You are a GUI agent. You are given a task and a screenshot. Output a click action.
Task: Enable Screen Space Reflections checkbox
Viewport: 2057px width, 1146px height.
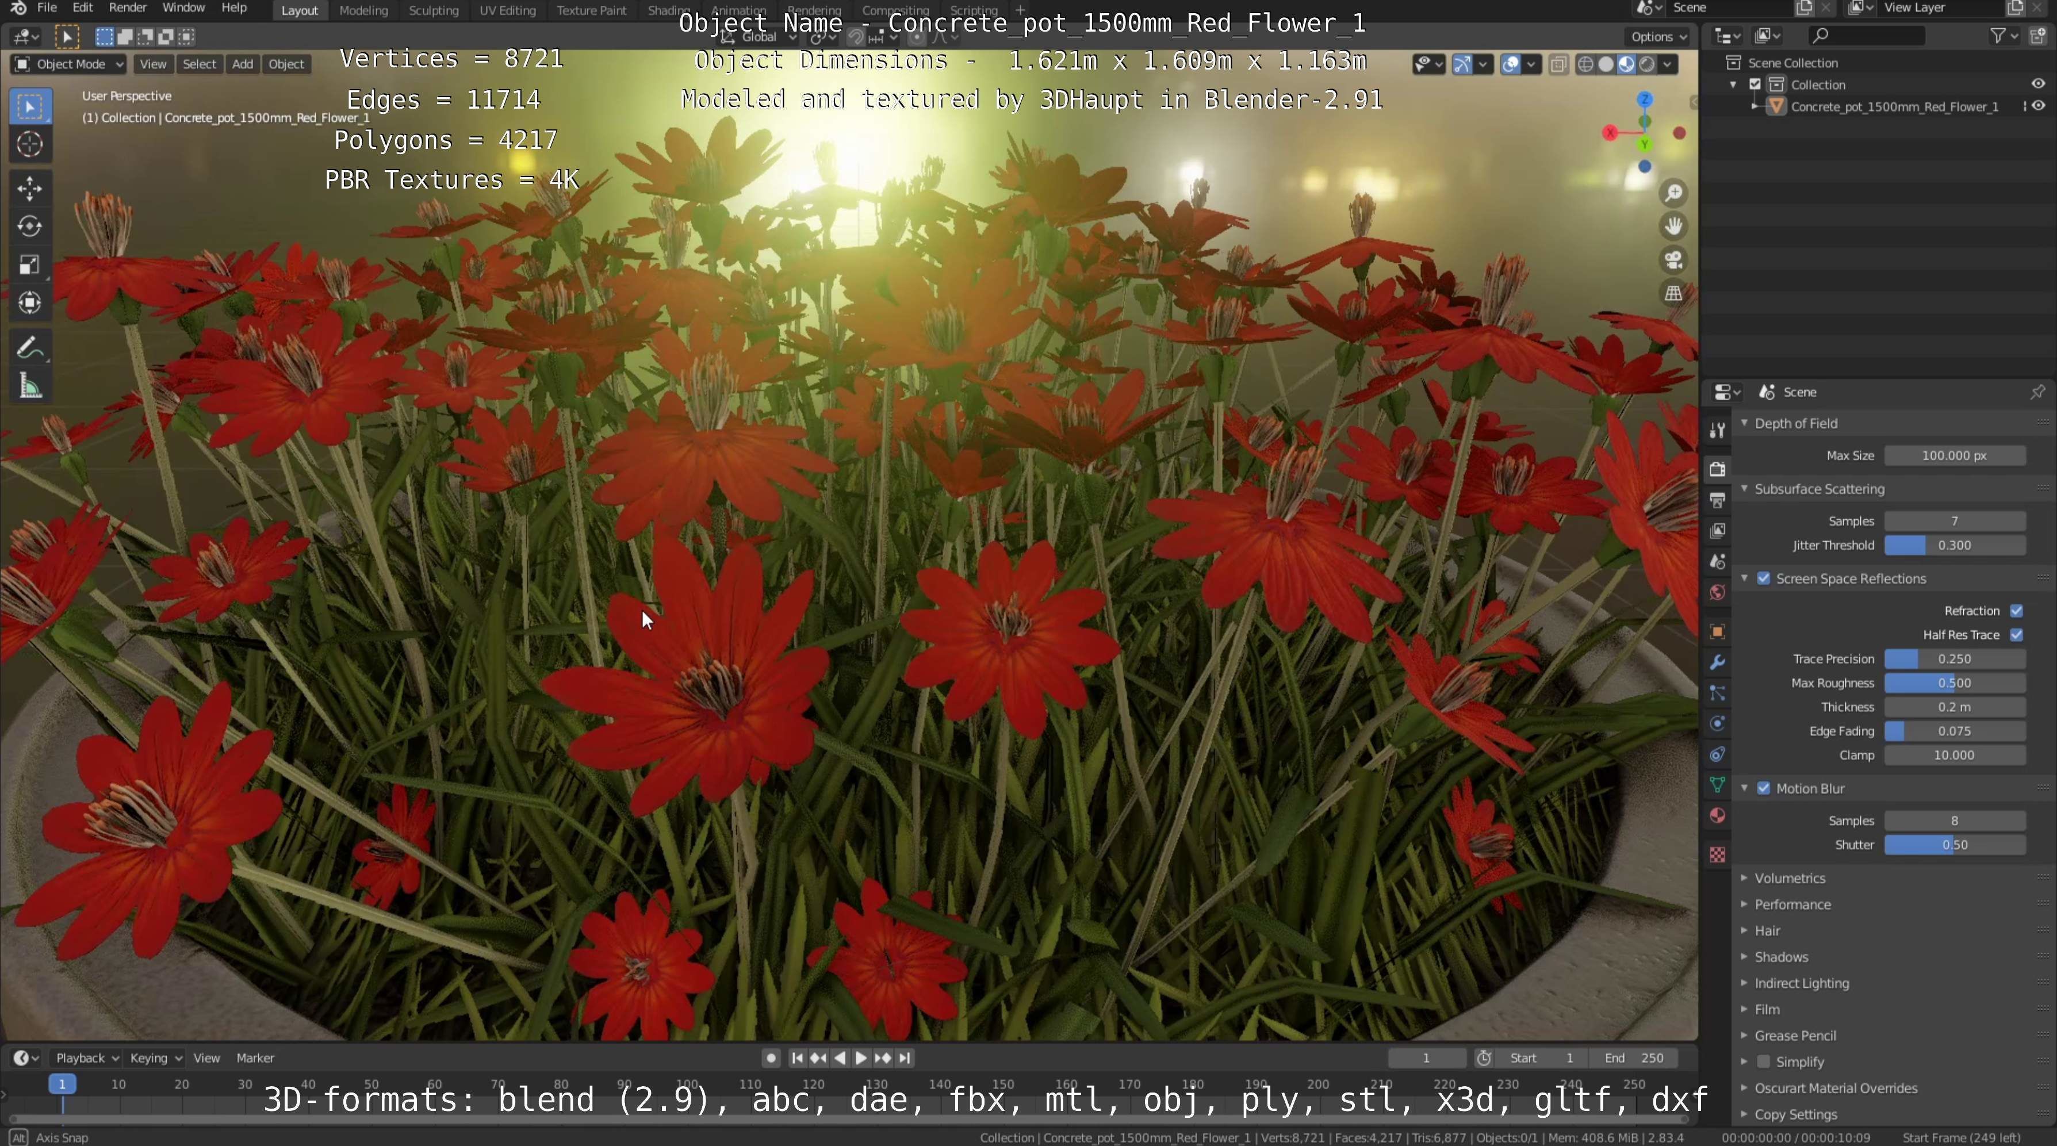[x=1763, y=579]
